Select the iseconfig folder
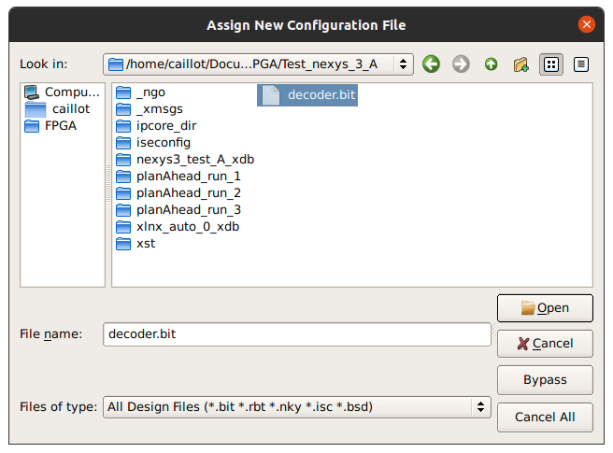Image resolution: width=613 pixels, height=453 pixels. (x=153, y=143)
